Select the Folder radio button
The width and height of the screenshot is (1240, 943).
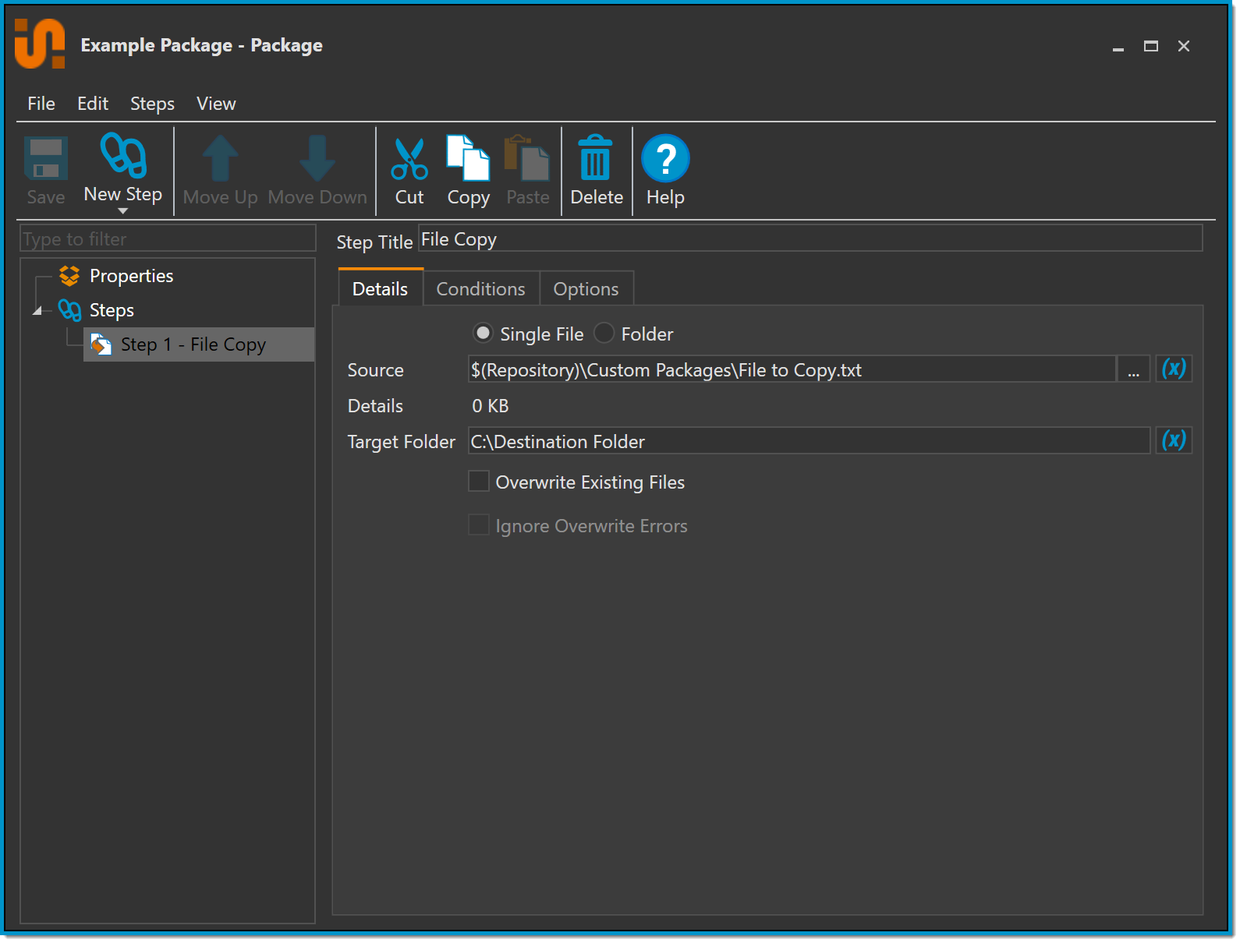(604, 334)
